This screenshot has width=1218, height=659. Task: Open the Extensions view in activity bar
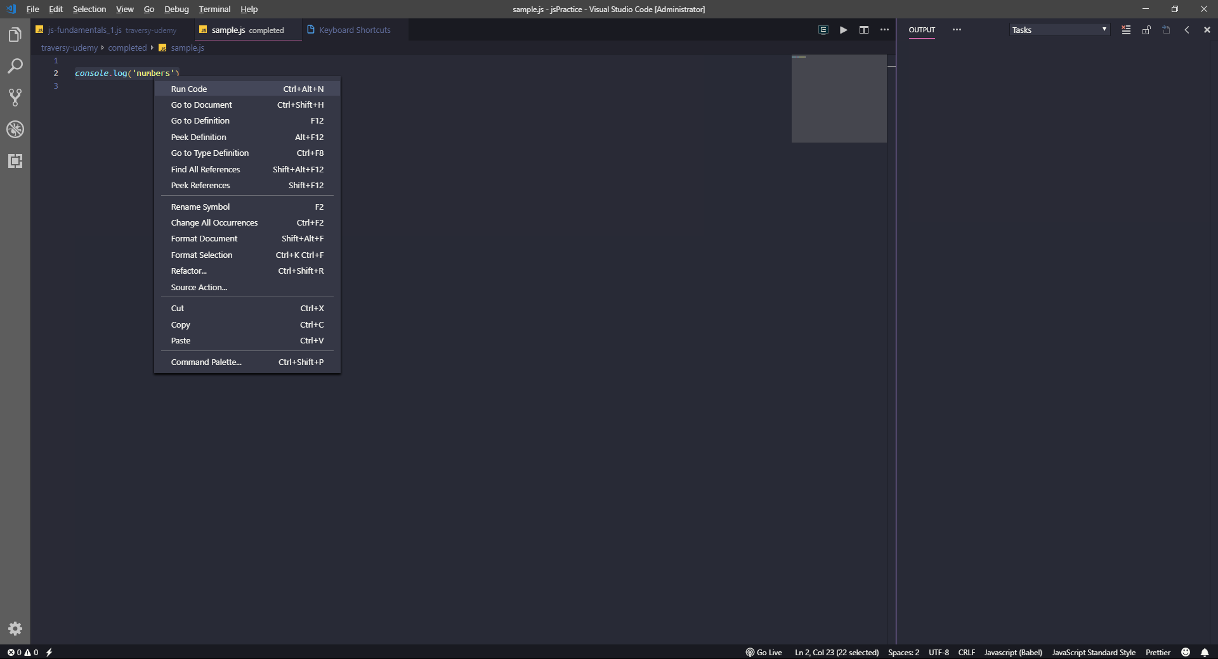(15, 161)
